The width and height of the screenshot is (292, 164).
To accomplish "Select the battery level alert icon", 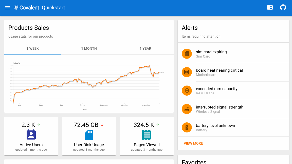I will [187, 127].
